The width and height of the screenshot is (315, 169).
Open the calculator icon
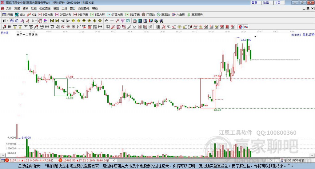click(x=140, y=21)
